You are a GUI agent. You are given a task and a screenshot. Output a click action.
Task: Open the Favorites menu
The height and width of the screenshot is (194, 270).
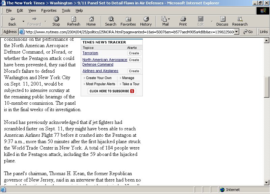click(x=49, y=11)
